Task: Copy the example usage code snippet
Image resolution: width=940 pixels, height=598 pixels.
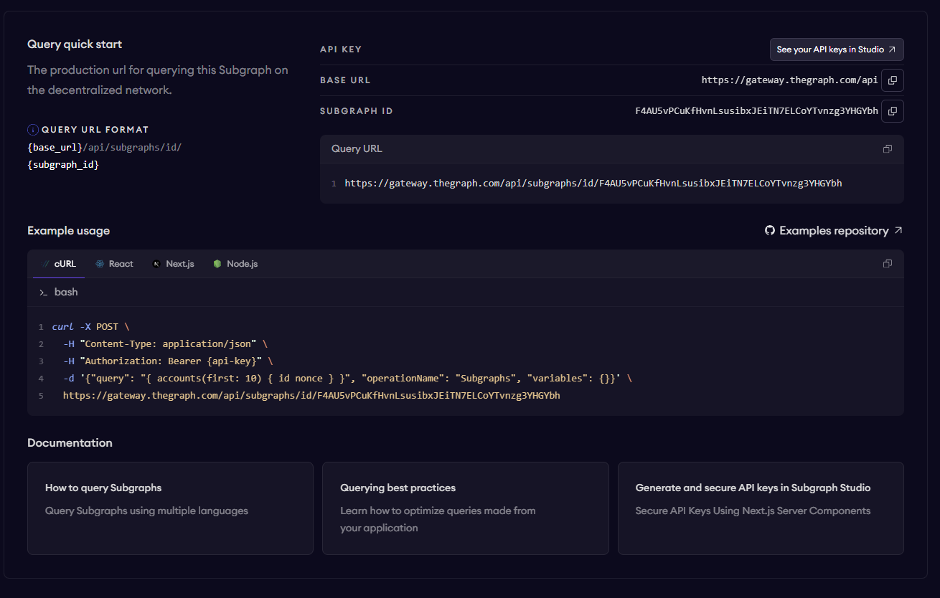Action: pyautogui.click(x=888, y=264)
